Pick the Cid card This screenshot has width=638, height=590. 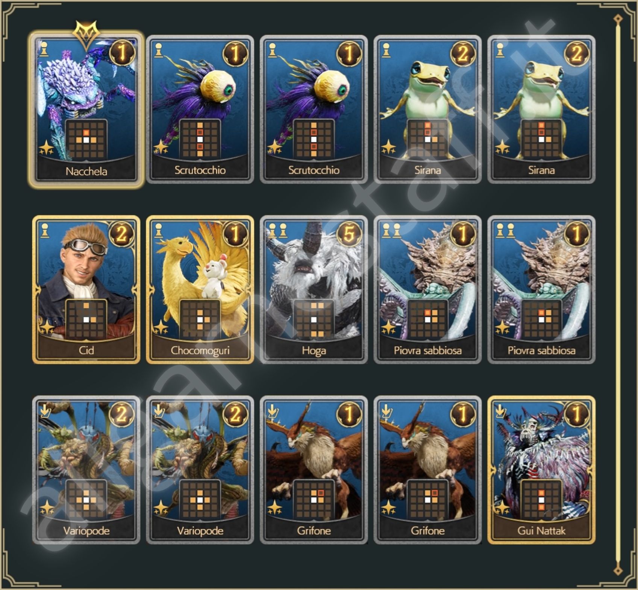click(x=86, y=290)
